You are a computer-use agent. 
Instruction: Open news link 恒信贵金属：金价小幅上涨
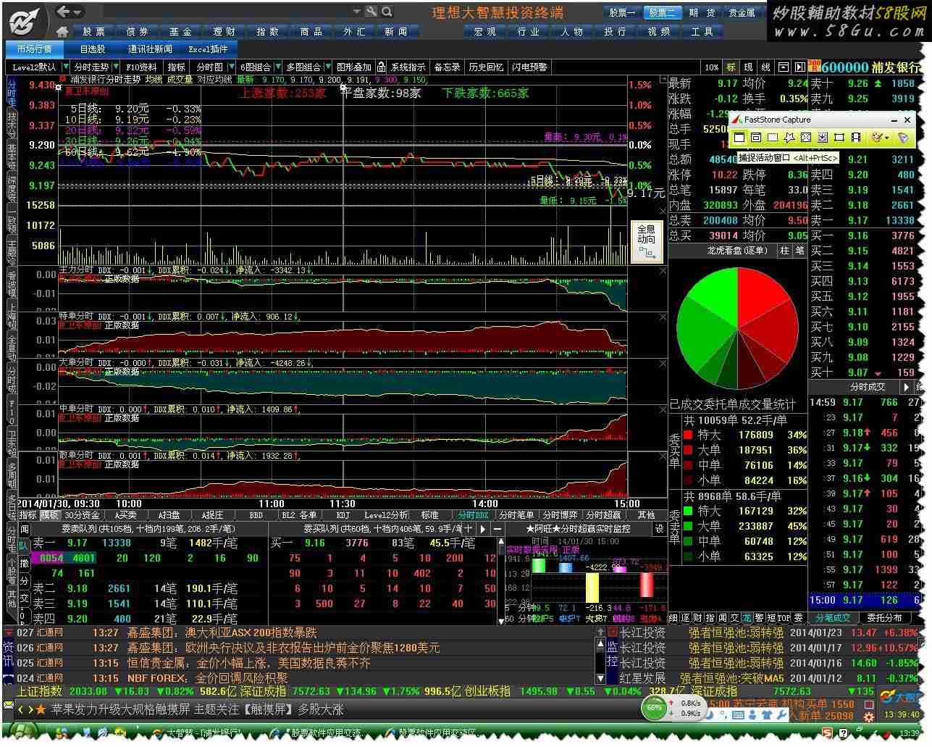pyautogui.click(x=248, y=663)
